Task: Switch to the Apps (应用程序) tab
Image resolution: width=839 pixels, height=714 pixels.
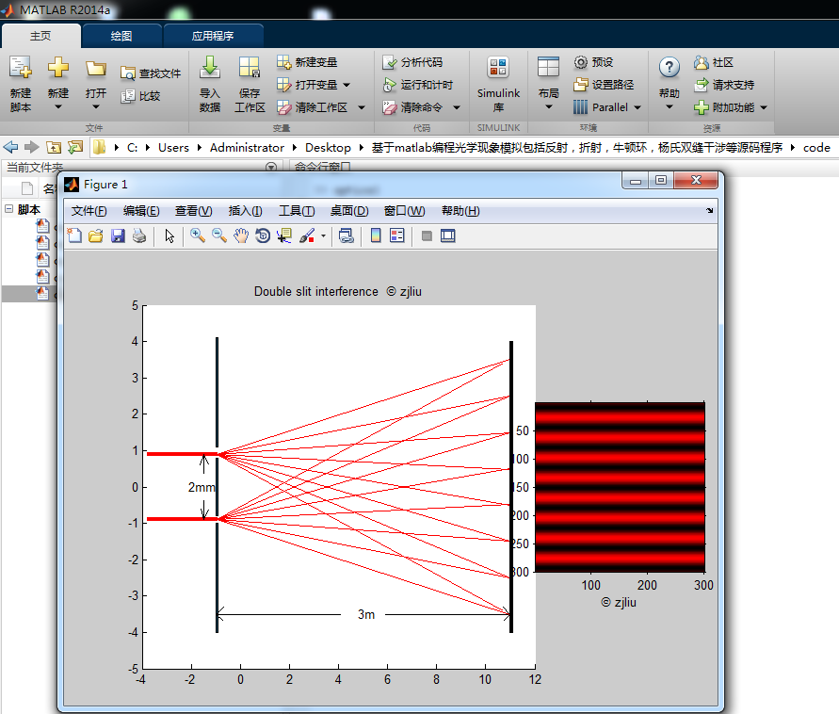Action: click(x=213, y=36)
